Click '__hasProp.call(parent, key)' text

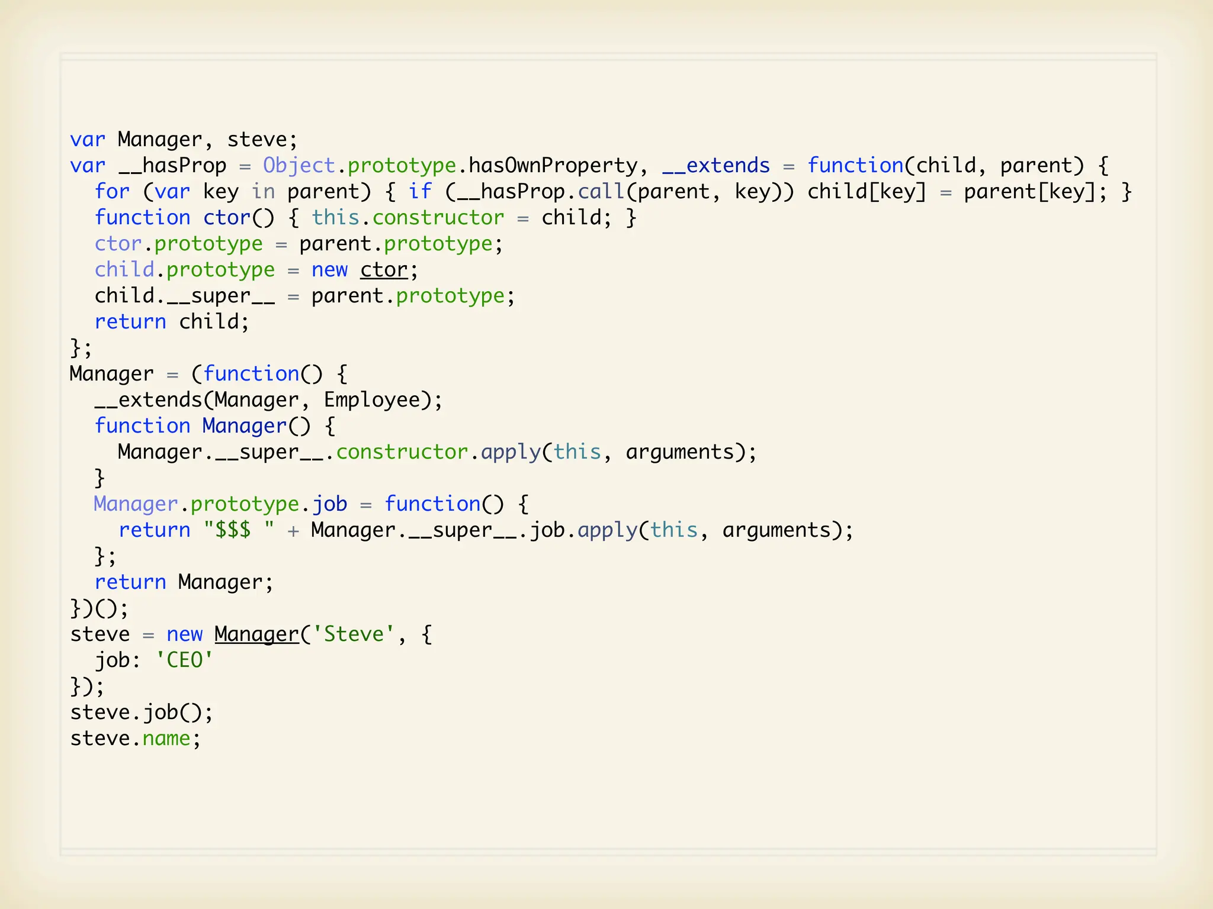[619, 192]
